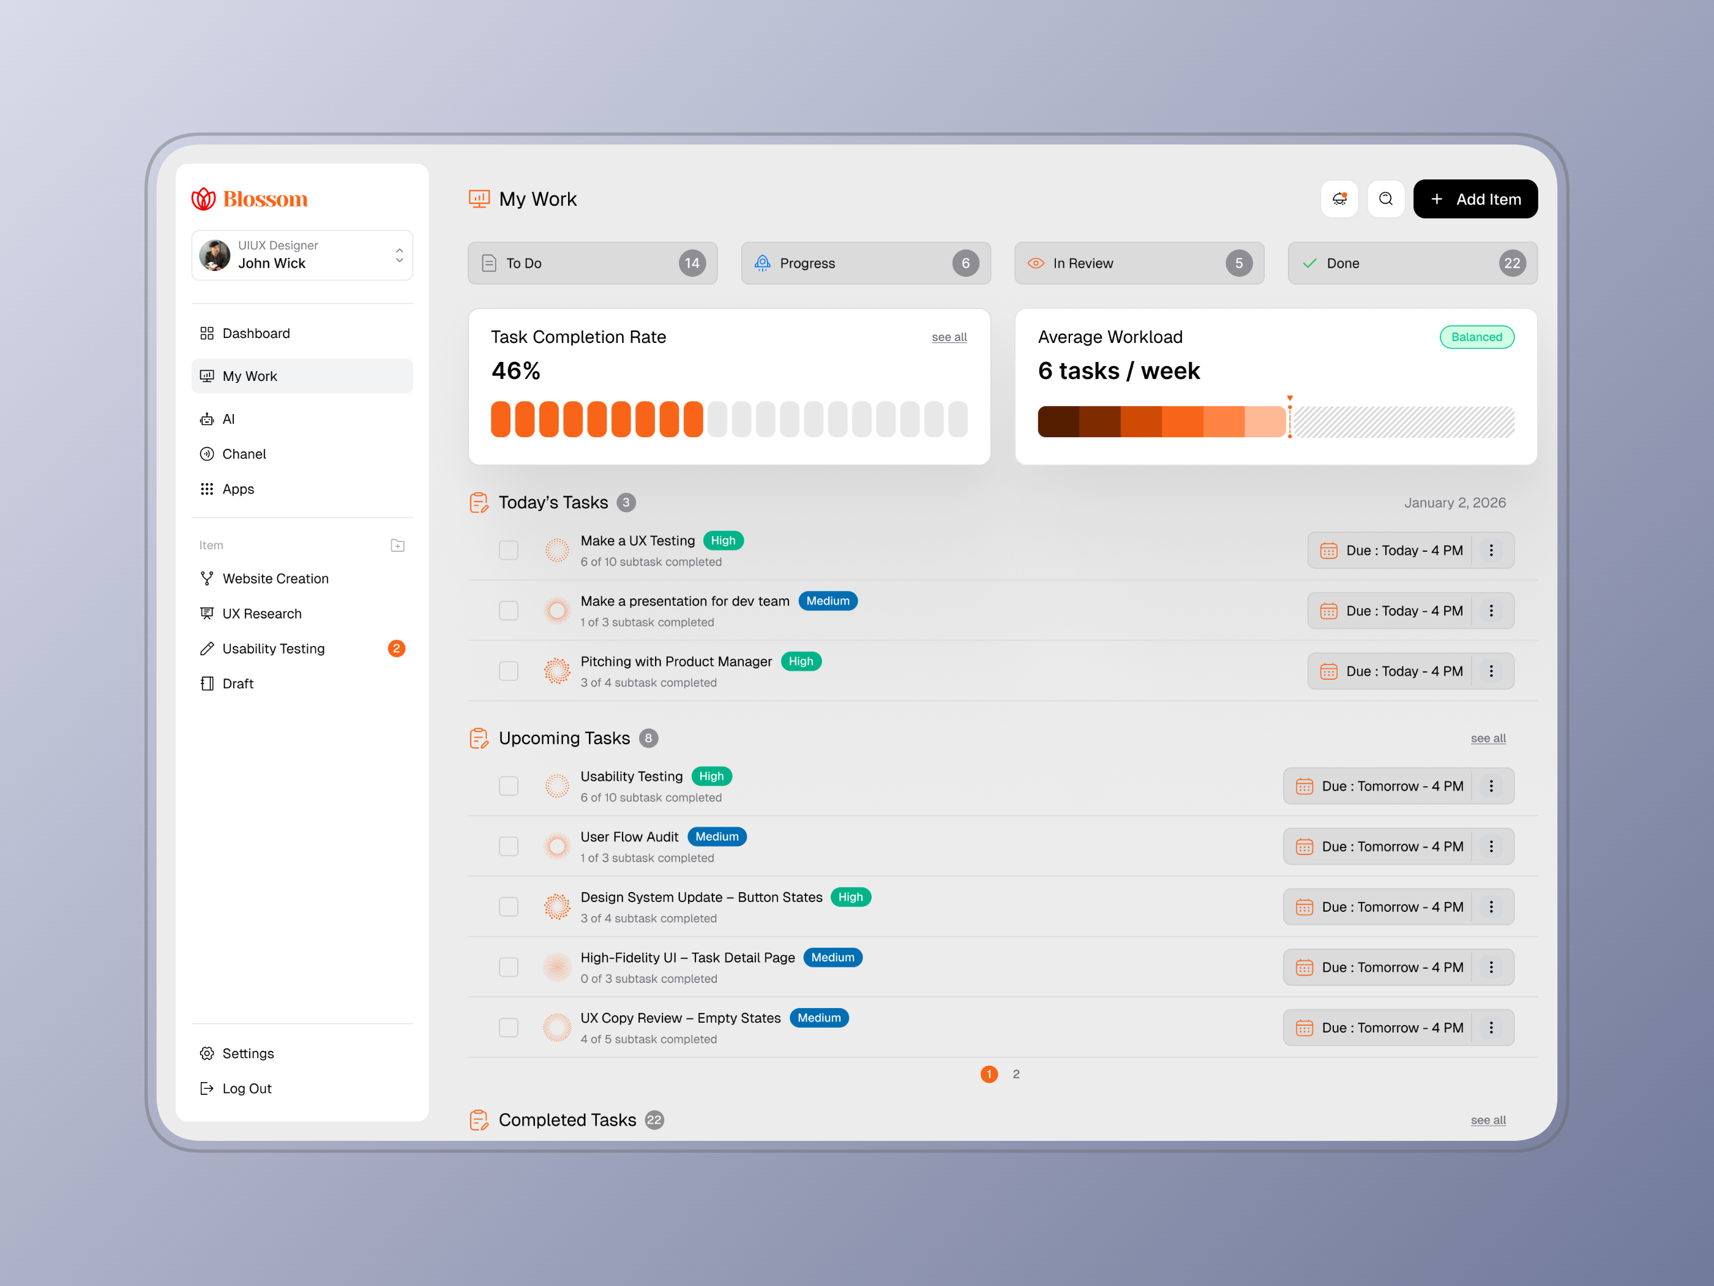The image size is (1714, 1286).
Task: Open Usability Testing item in sidebar
Action: [x=301, y=649]
